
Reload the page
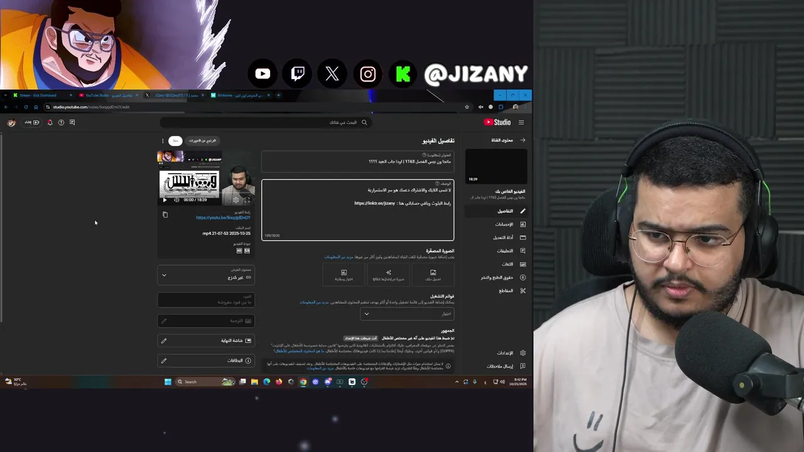point(26,107)
